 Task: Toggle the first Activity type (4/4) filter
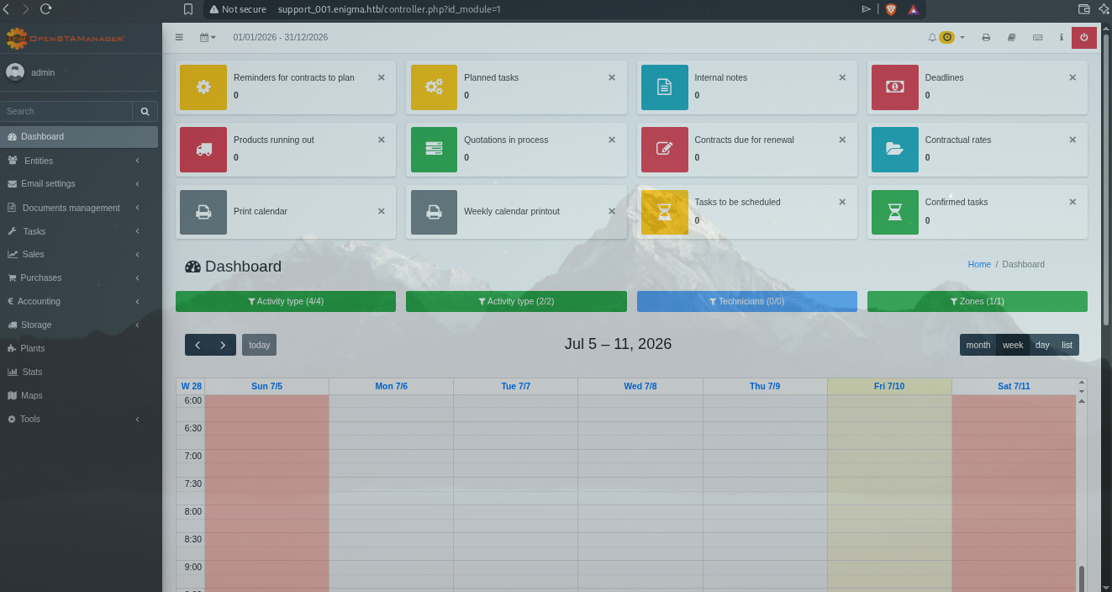[286, 301]
